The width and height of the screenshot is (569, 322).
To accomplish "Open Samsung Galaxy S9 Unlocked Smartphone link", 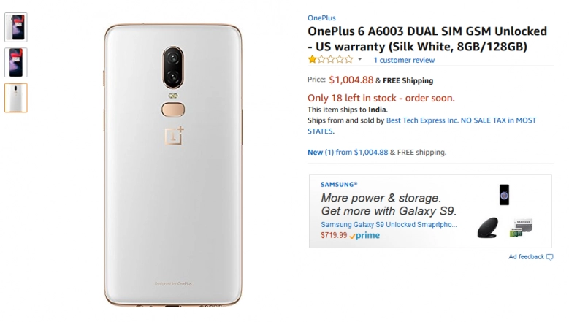I will [x=389, y=224].
